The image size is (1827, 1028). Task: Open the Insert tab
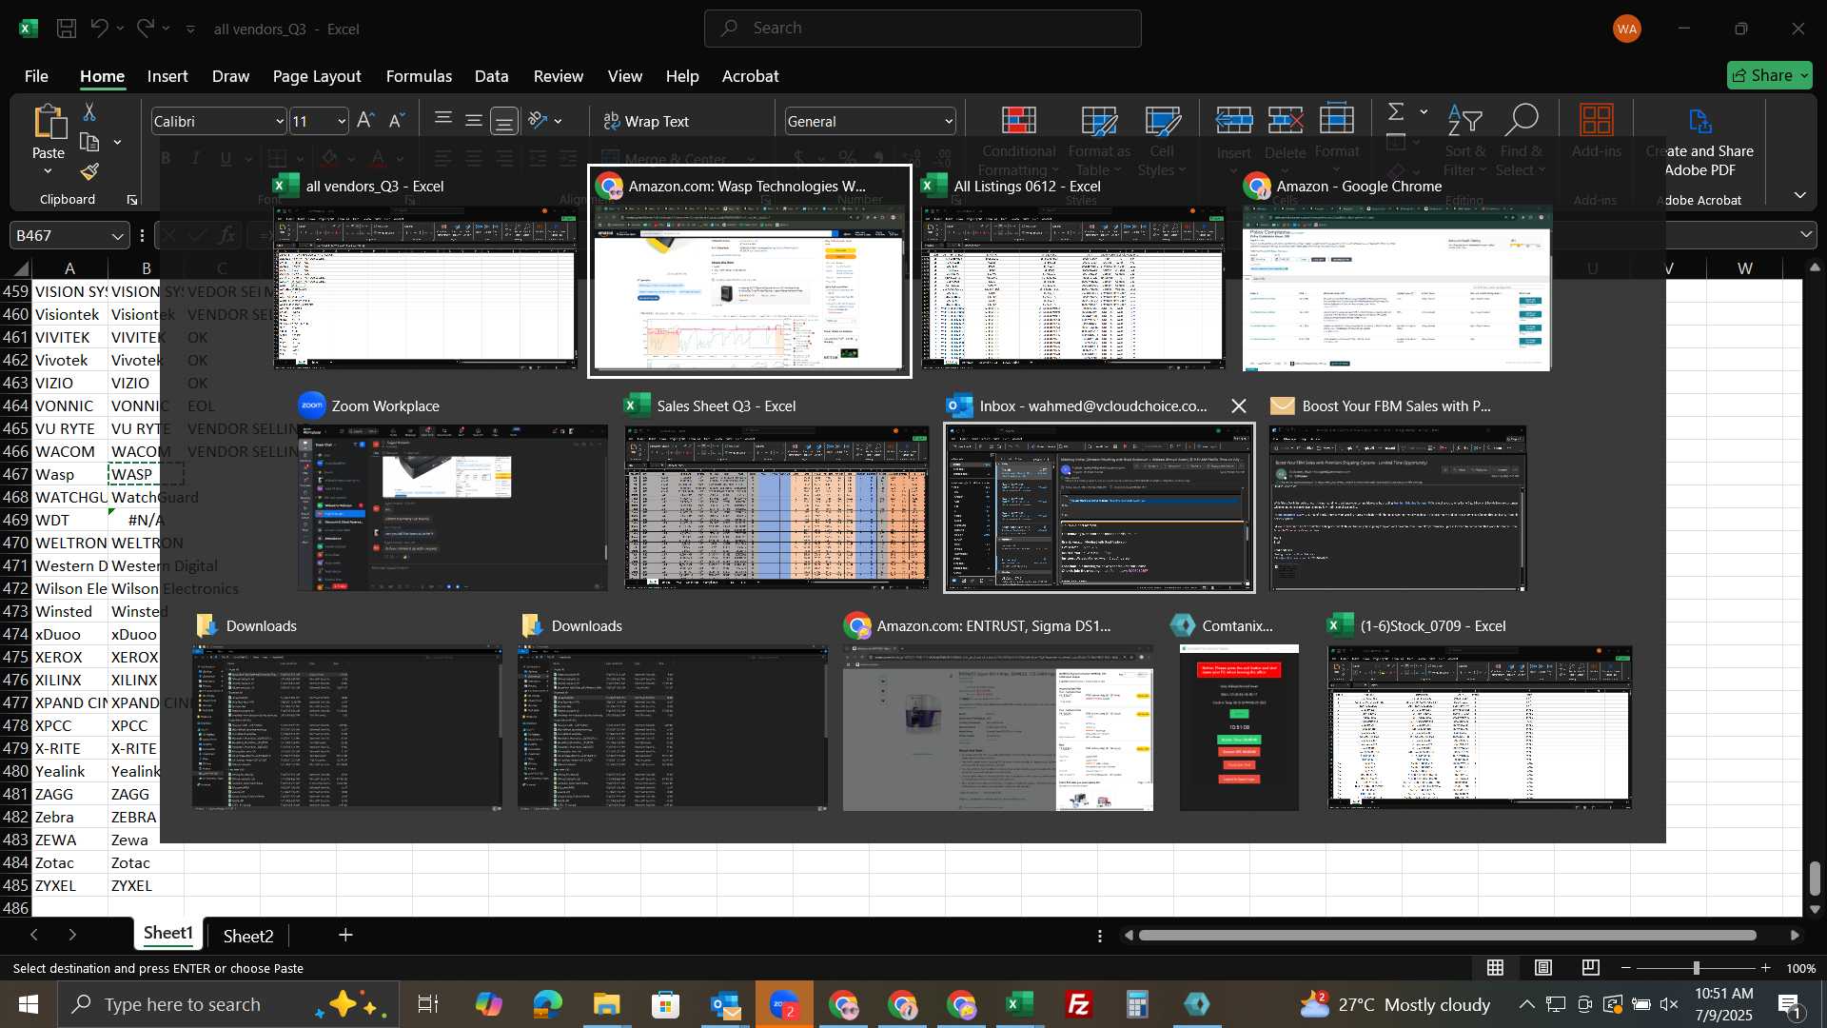(167, 76)
